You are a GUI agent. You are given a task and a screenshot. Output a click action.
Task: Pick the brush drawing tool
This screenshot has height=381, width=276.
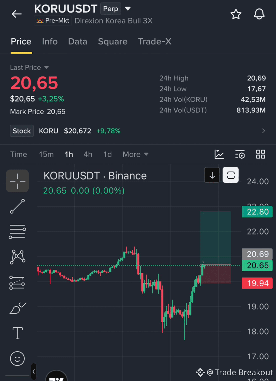[x=17, y=308]
